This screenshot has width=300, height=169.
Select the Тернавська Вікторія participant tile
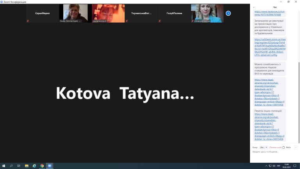140,13
